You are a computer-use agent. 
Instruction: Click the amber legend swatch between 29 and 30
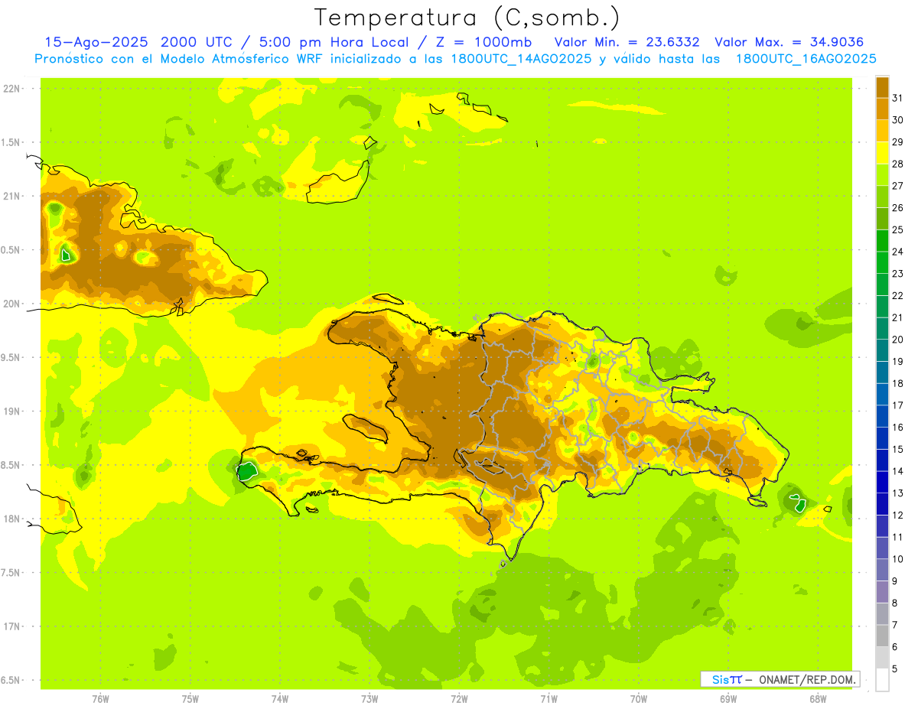pos(882,131)
